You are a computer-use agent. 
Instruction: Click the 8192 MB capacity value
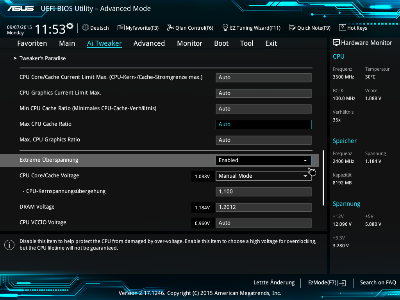click(x=342, y=183)
